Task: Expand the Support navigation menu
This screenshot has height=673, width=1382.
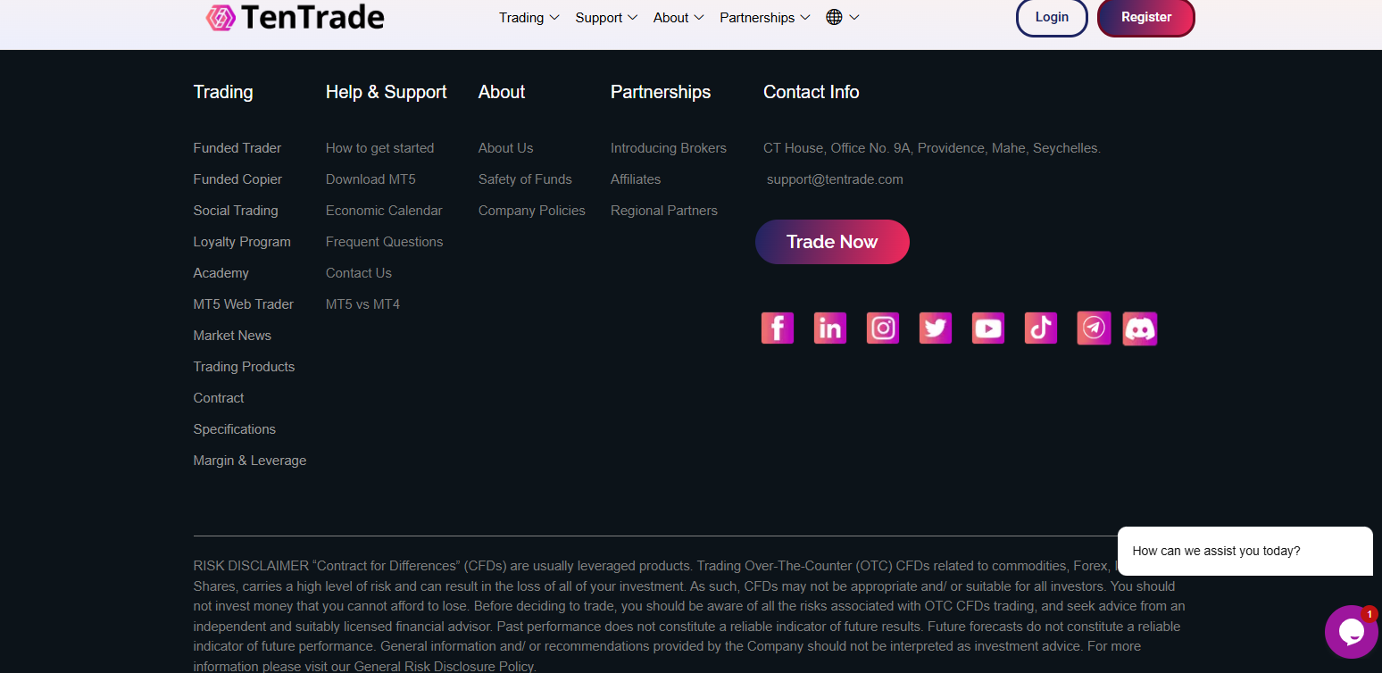Action: 606,18
